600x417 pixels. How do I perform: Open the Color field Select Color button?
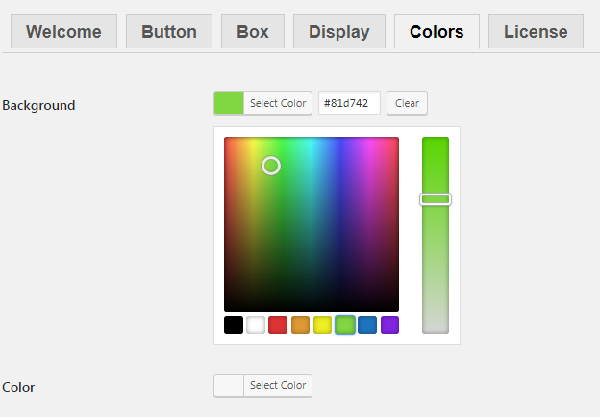278,385
